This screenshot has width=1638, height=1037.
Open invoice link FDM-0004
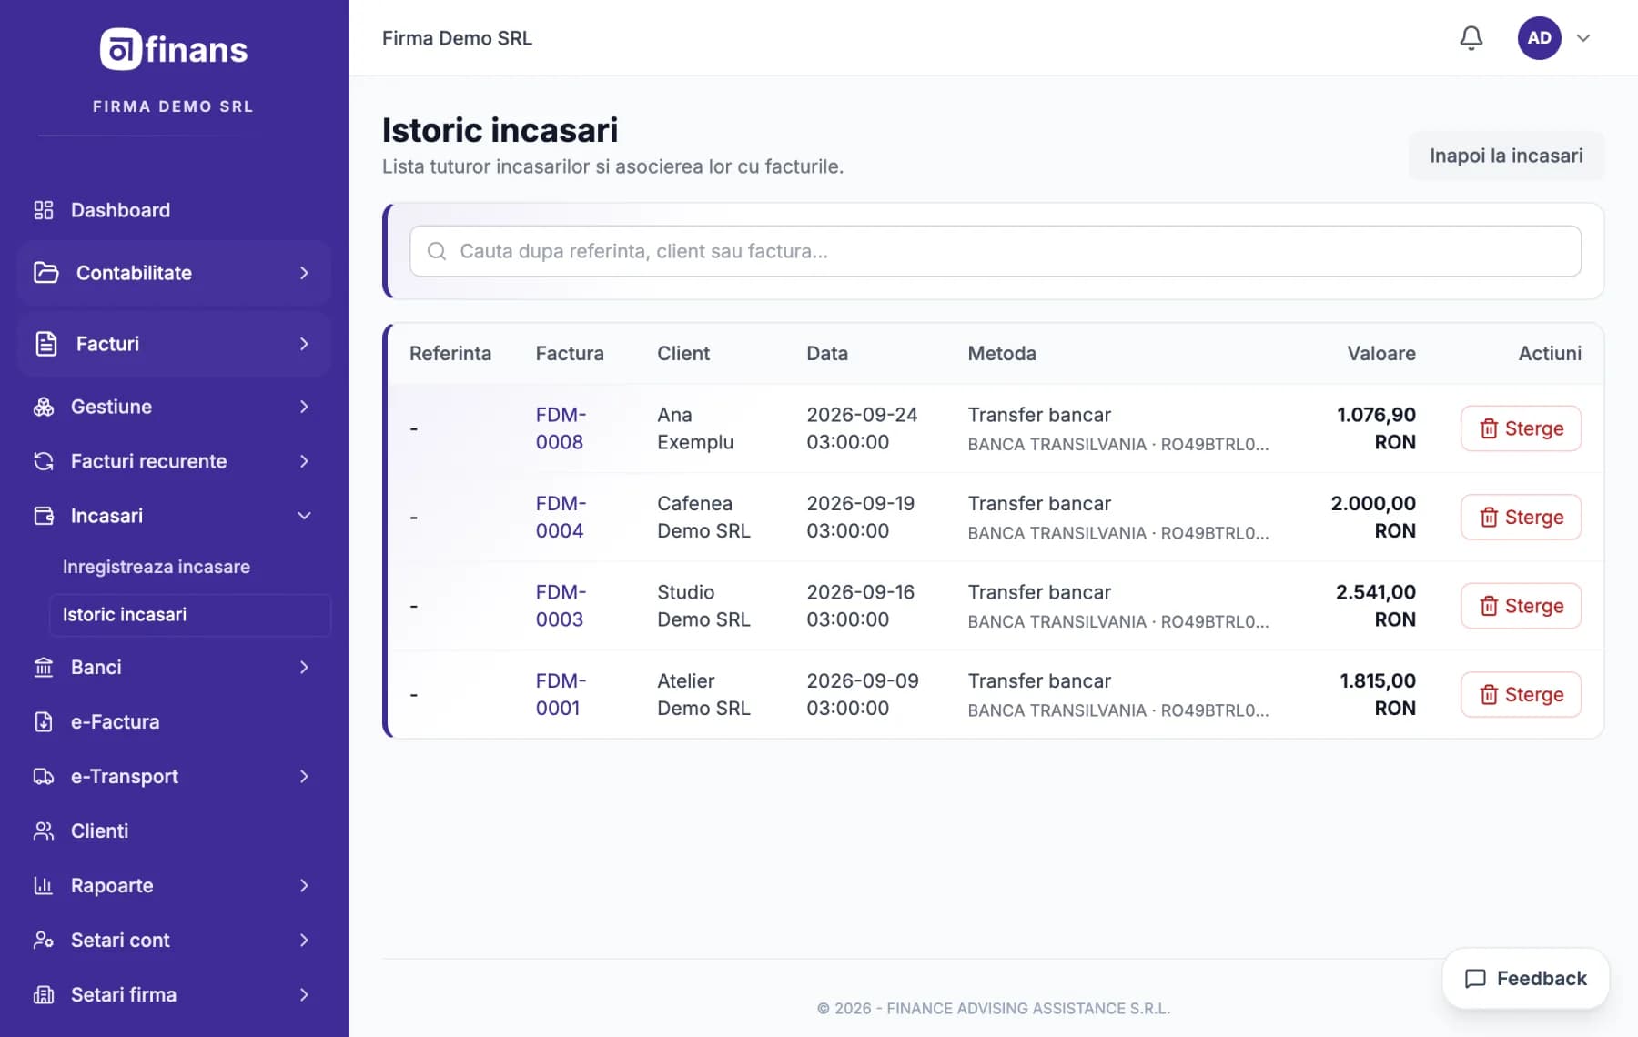[x=561, y=517]
